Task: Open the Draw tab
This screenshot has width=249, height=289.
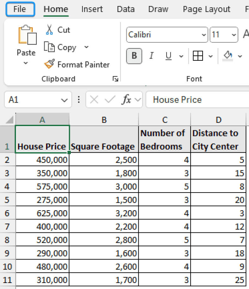Action: [x=158, y=9]
